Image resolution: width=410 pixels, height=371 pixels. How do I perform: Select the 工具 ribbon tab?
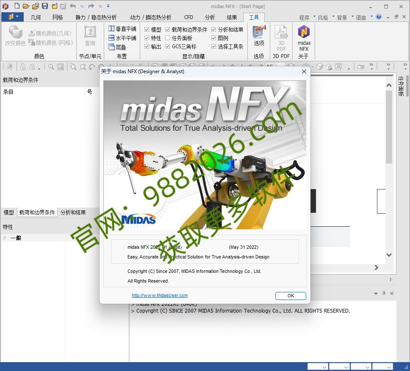click(254, 17)
